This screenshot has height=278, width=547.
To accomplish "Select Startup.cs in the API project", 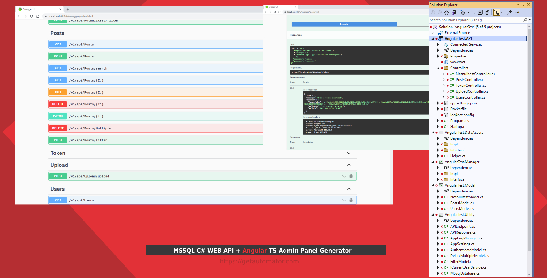I will pyautogui.click(x=458, y=127).
